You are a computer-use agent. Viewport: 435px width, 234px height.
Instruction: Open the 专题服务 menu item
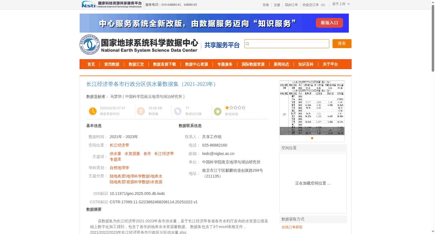tap(225, 64)
